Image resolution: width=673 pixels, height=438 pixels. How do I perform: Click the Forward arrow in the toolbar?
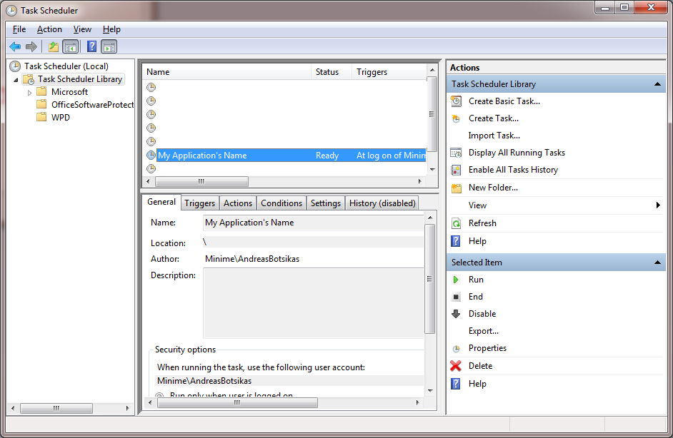click(31, 46)
